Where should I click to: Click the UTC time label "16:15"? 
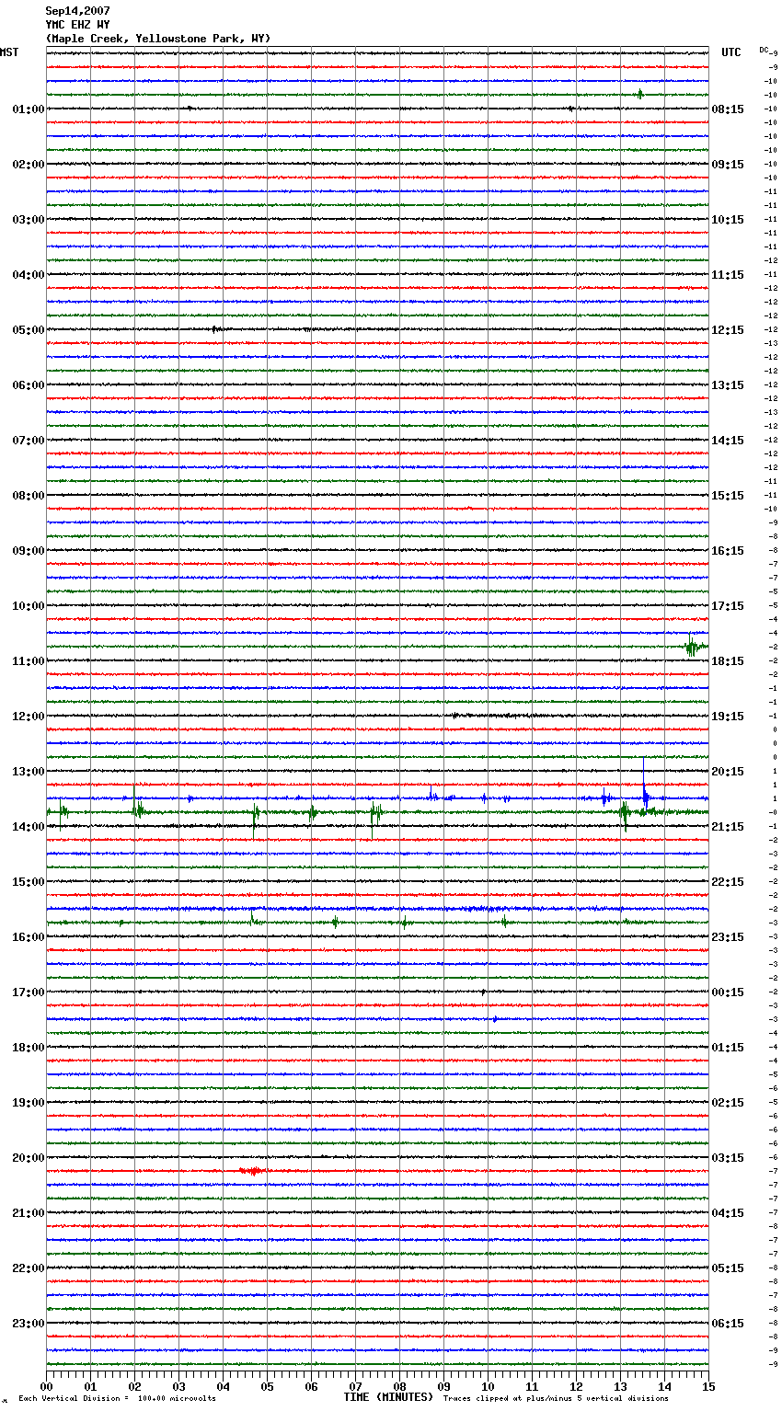coord(728,551)
